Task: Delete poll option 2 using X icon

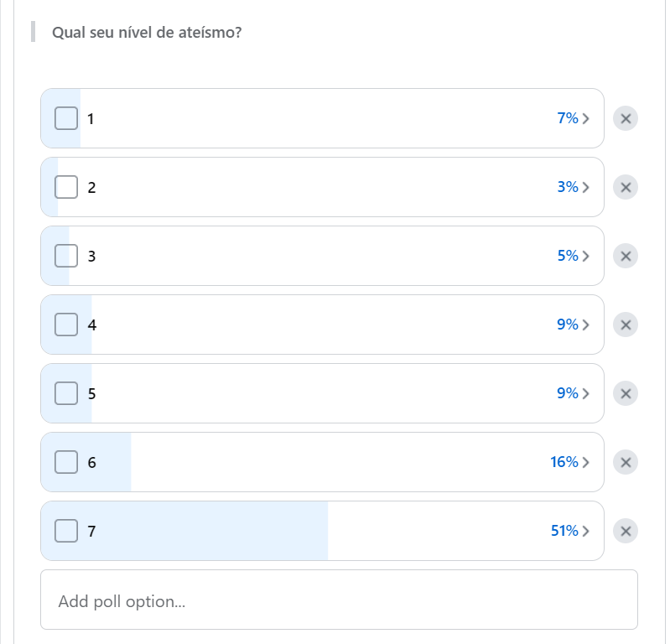Action: pos(625,187)
